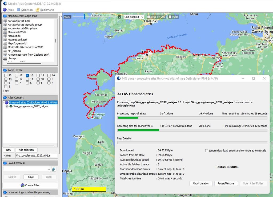Collapse the Map Source panel arrow icon
Screen dimensions: 273x197
pyautogui.click(x=5, y=16)
